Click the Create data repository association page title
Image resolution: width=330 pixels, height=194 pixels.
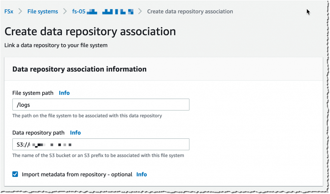coord(90,31)
